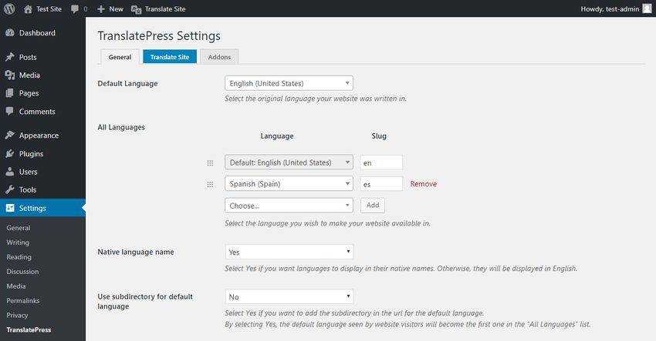Click the All Languages label

pyautogui.click(x=121, y=127)
